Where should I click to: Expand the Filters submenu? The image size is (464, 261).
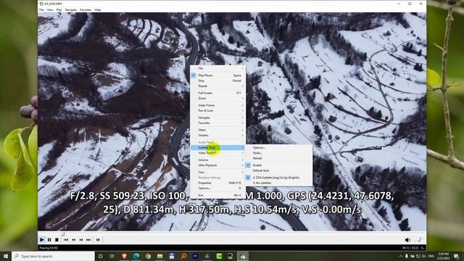217,130
